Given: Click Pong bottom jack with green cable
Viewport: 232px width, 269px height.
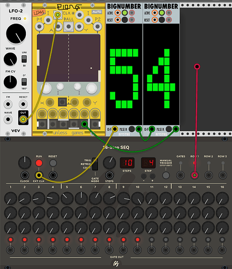Looking at the screenshot, I should click(x=85, y=124).
